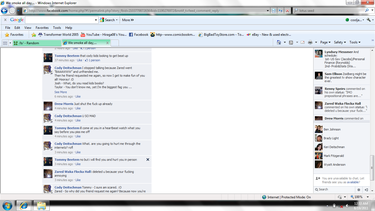Click the Google Toolbar search input
This screenshot has height=211, width=375.
(60, 20)
